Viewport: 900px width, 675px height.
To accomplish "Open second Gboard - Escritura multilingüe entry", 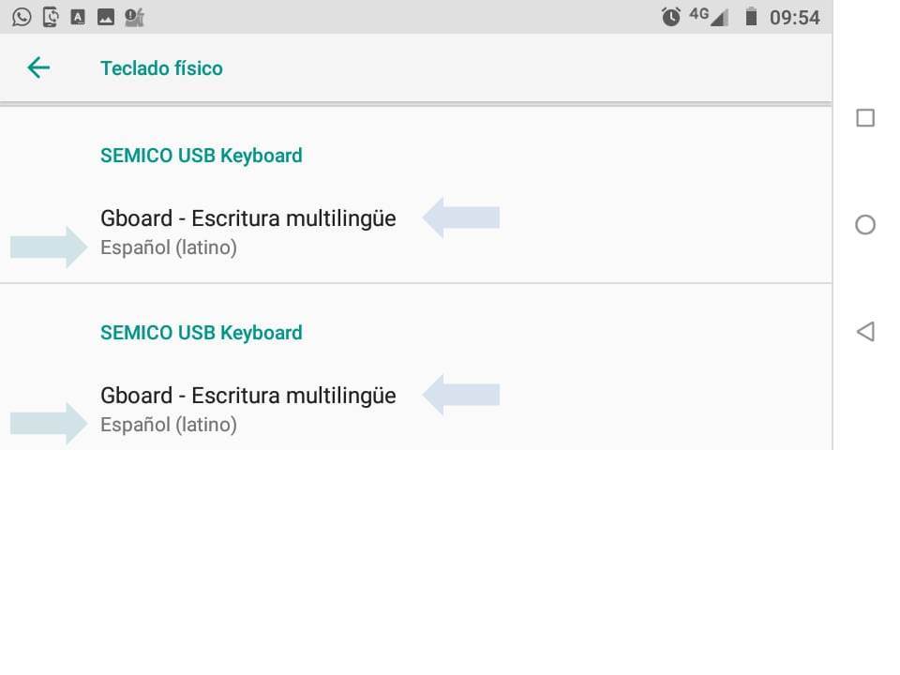I will click(247, 396).
